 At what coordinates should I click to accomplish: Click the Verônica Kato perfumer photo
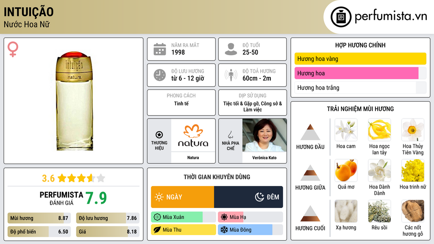(x=264, y=135)
